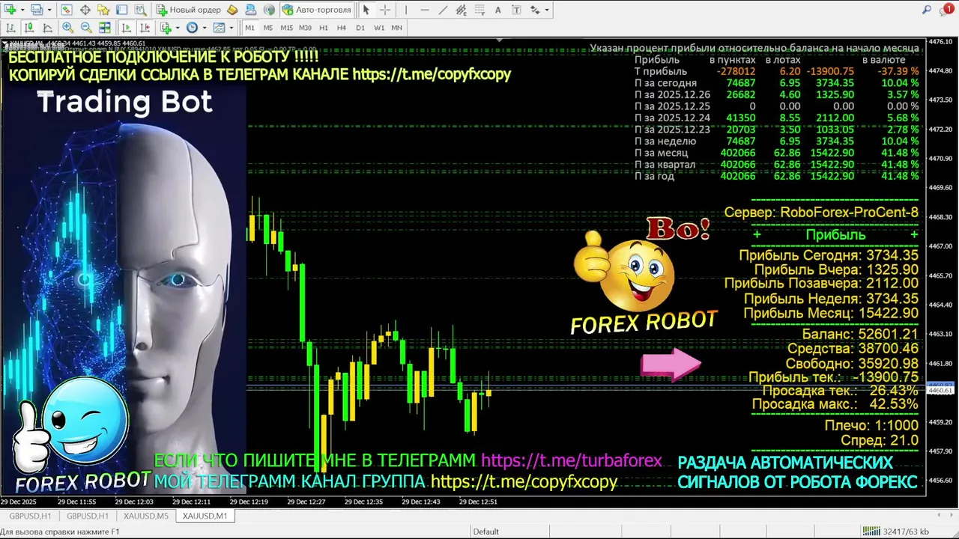Toggle Auto-trading (Авто-торговля)

317,10
